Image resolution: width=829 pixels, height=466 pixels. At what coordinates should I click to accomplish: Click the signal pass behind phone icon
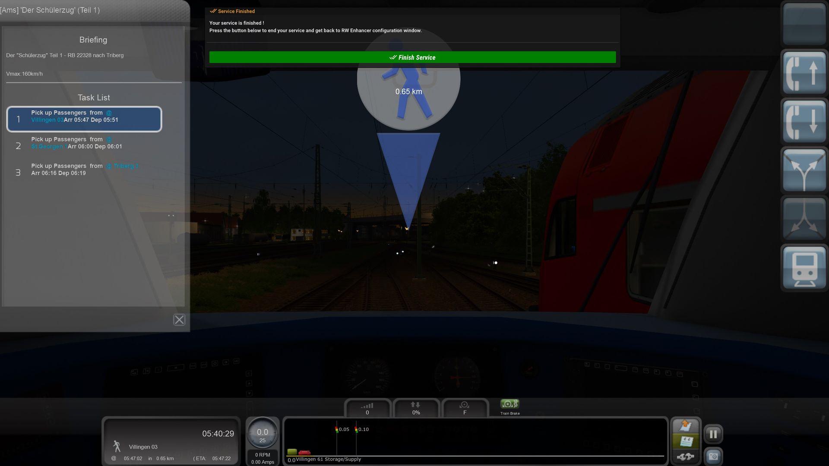pos(804,121)
